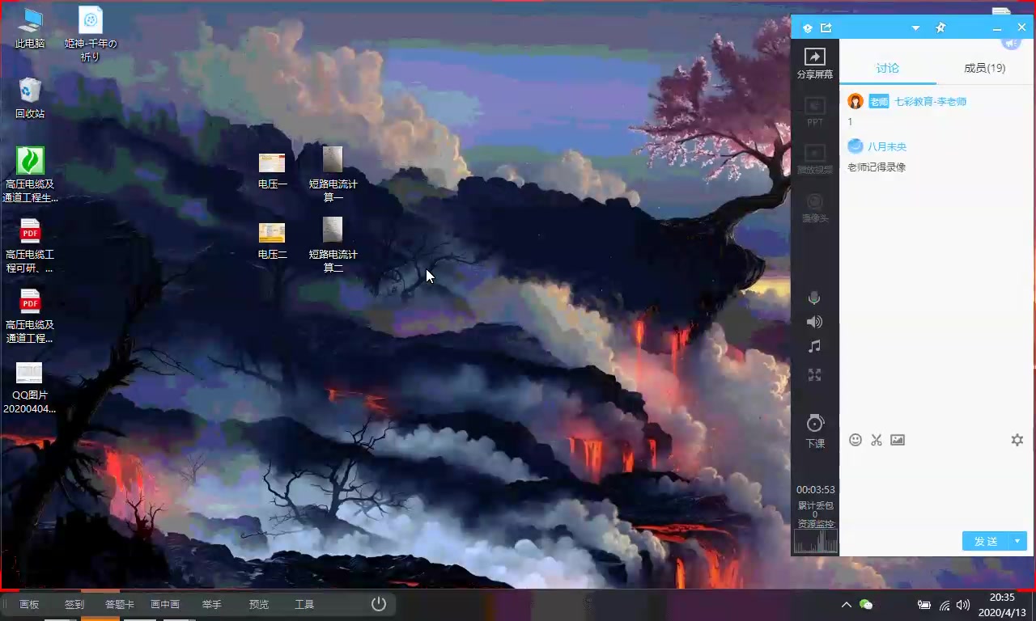
Task: Click the 00:03:53 class timer
Action: click(x=815, y=489)
